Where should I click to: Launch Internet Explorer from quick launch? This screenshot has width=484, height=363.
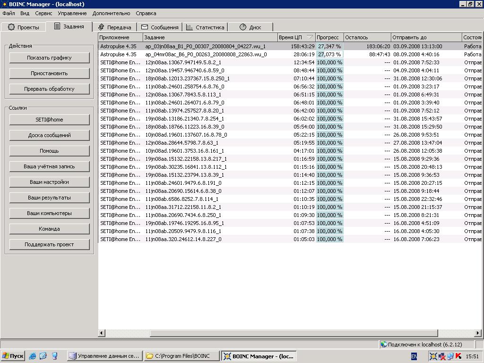pyautogui.click(x=33, y=356)
